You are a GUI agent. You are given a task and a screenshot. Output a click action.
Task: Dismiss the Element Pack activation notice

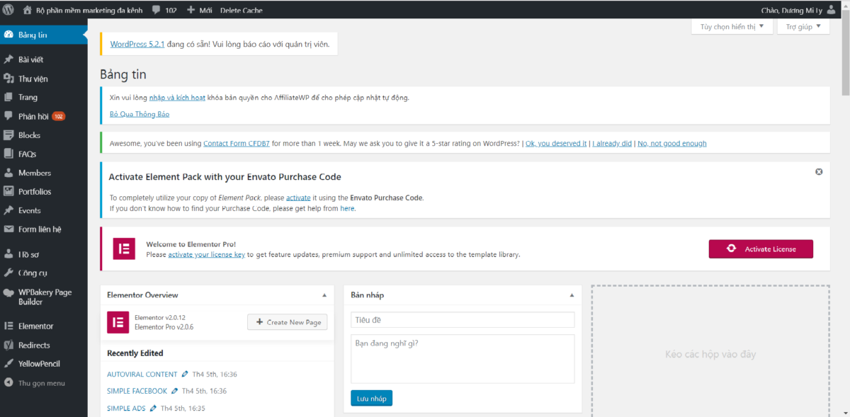coord(819,172)
